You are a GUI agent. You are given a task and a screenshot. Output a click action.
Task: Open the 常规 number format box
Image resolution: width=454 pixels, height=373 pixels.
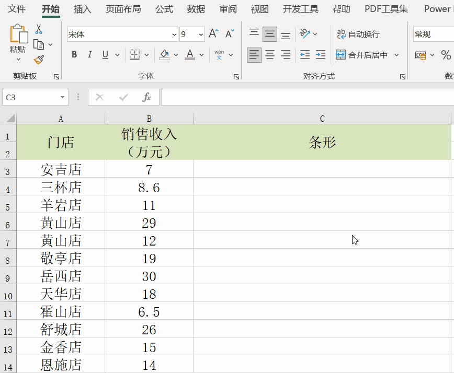coord(434,34)
